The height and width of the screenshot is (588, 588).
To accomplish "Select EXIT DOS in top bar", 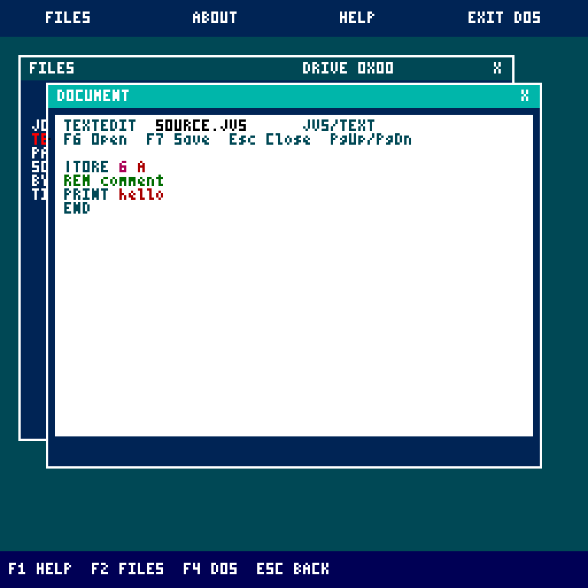I will point(504,18).
